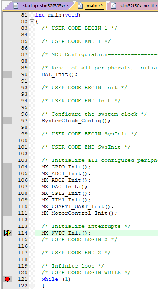Screen dimensions: 158x289
Task: Click the MCU Configuration comment
Action: [100, 55]
